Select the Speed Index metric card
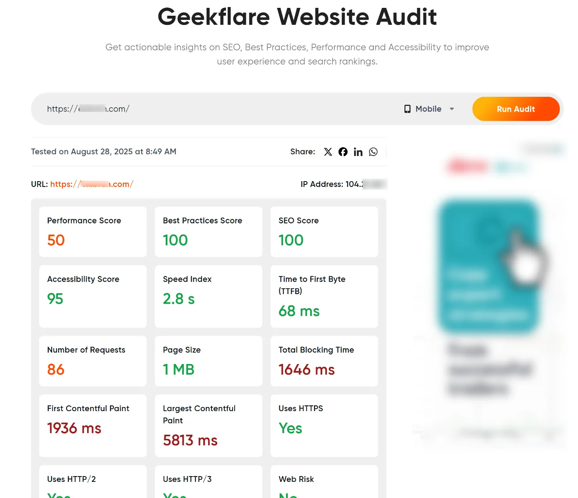Viewport: 578px width, 498px height. (208, 296)
